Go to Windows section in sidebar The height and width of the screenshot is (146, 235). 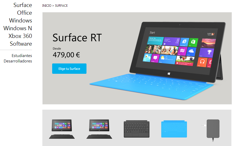pyautogui.click(x=21, y=21)
